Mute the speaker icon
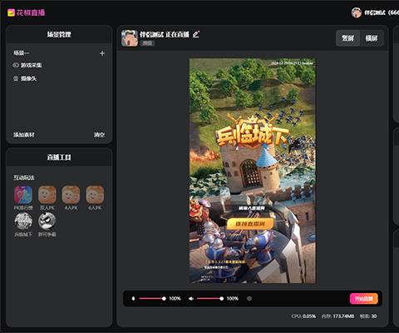The height and width of the screenshot is (333, 399). click(191, 299)
